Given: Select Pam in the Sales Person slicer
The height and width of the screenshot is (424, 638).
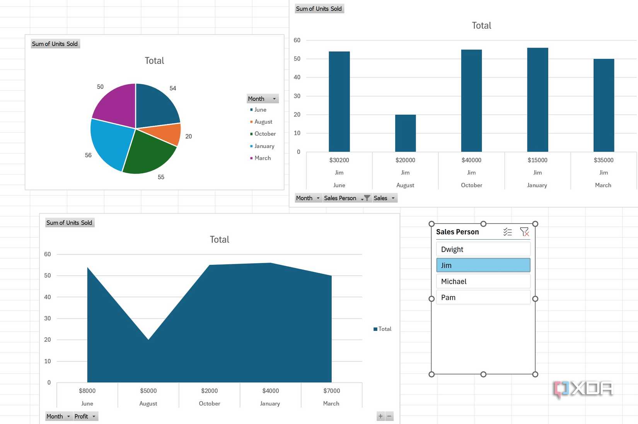Looking at the screenshot, I should (483, 297).
